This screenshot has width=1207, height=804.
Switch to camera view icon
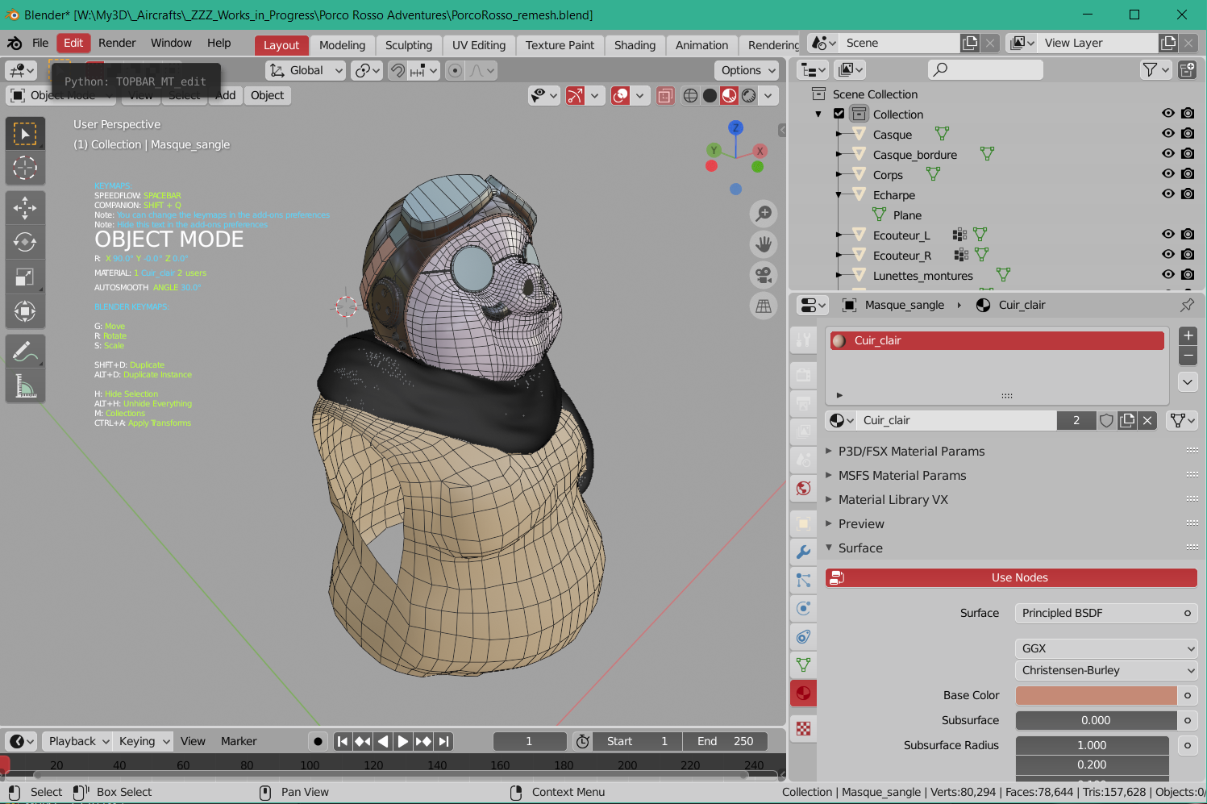763,275
